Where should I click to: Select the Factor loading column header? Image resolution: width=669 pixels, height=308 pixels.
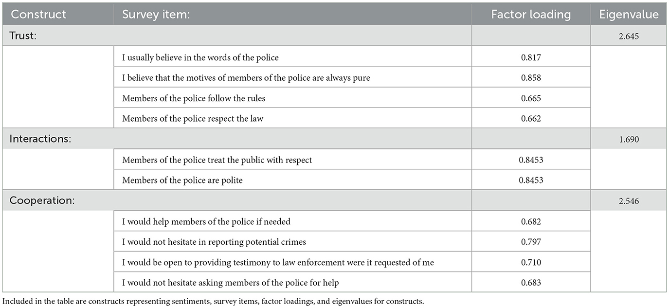[530, 15]
